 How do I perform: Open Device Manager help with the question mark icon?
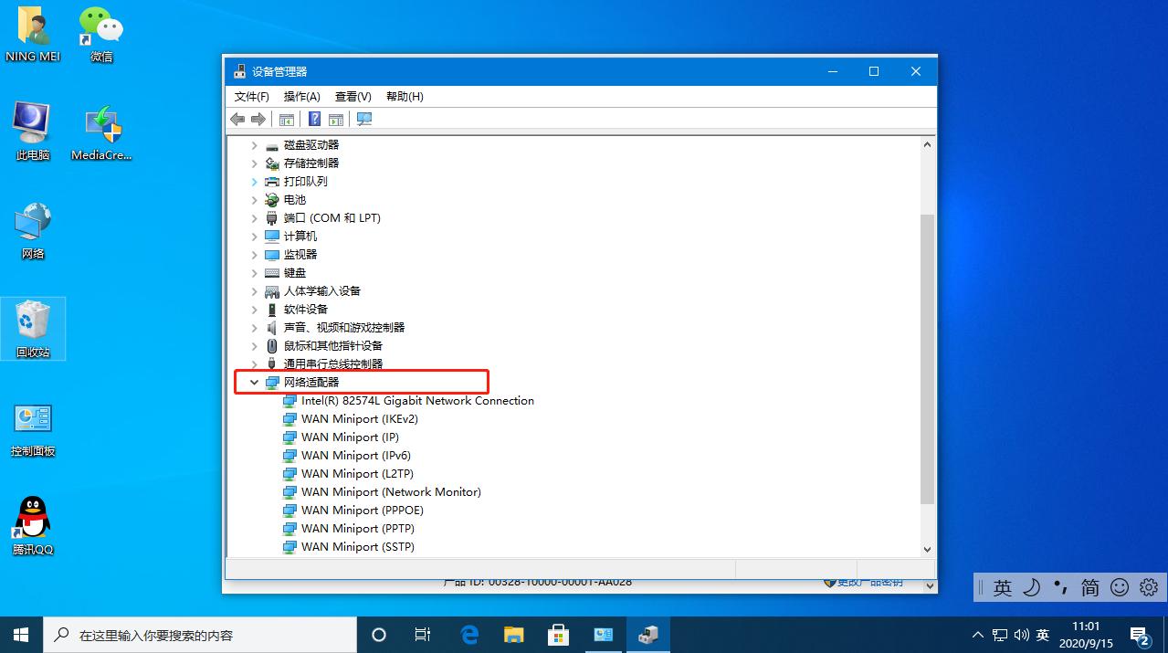pyautogui.click(x=314, y=119)
